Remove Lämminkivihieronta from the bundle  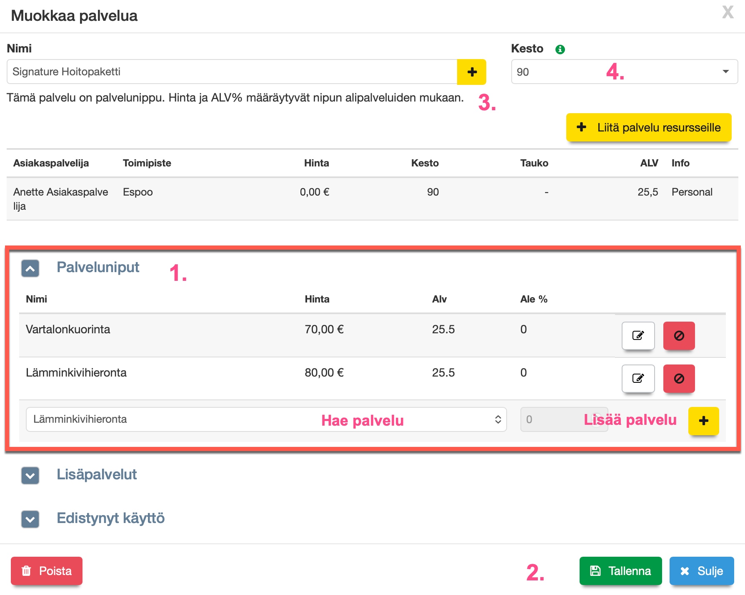pos(679,378)
